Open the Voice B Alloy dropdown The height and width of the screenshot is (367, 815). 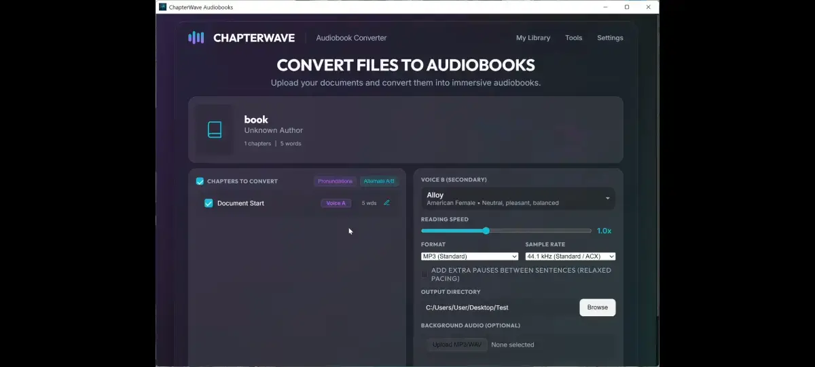click(x=518, y=199)
